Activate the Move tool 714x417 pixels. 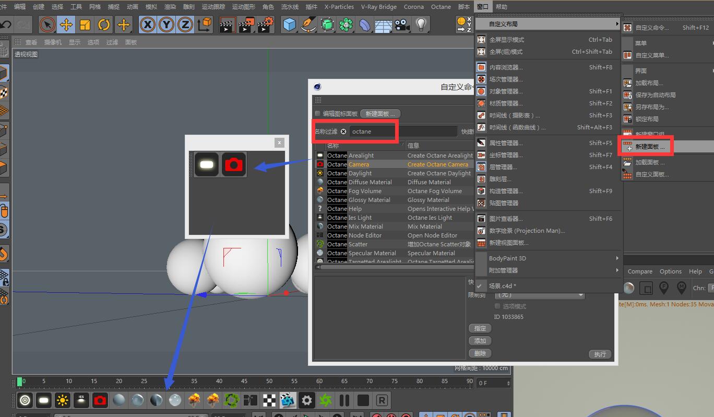tap(66, 25)
